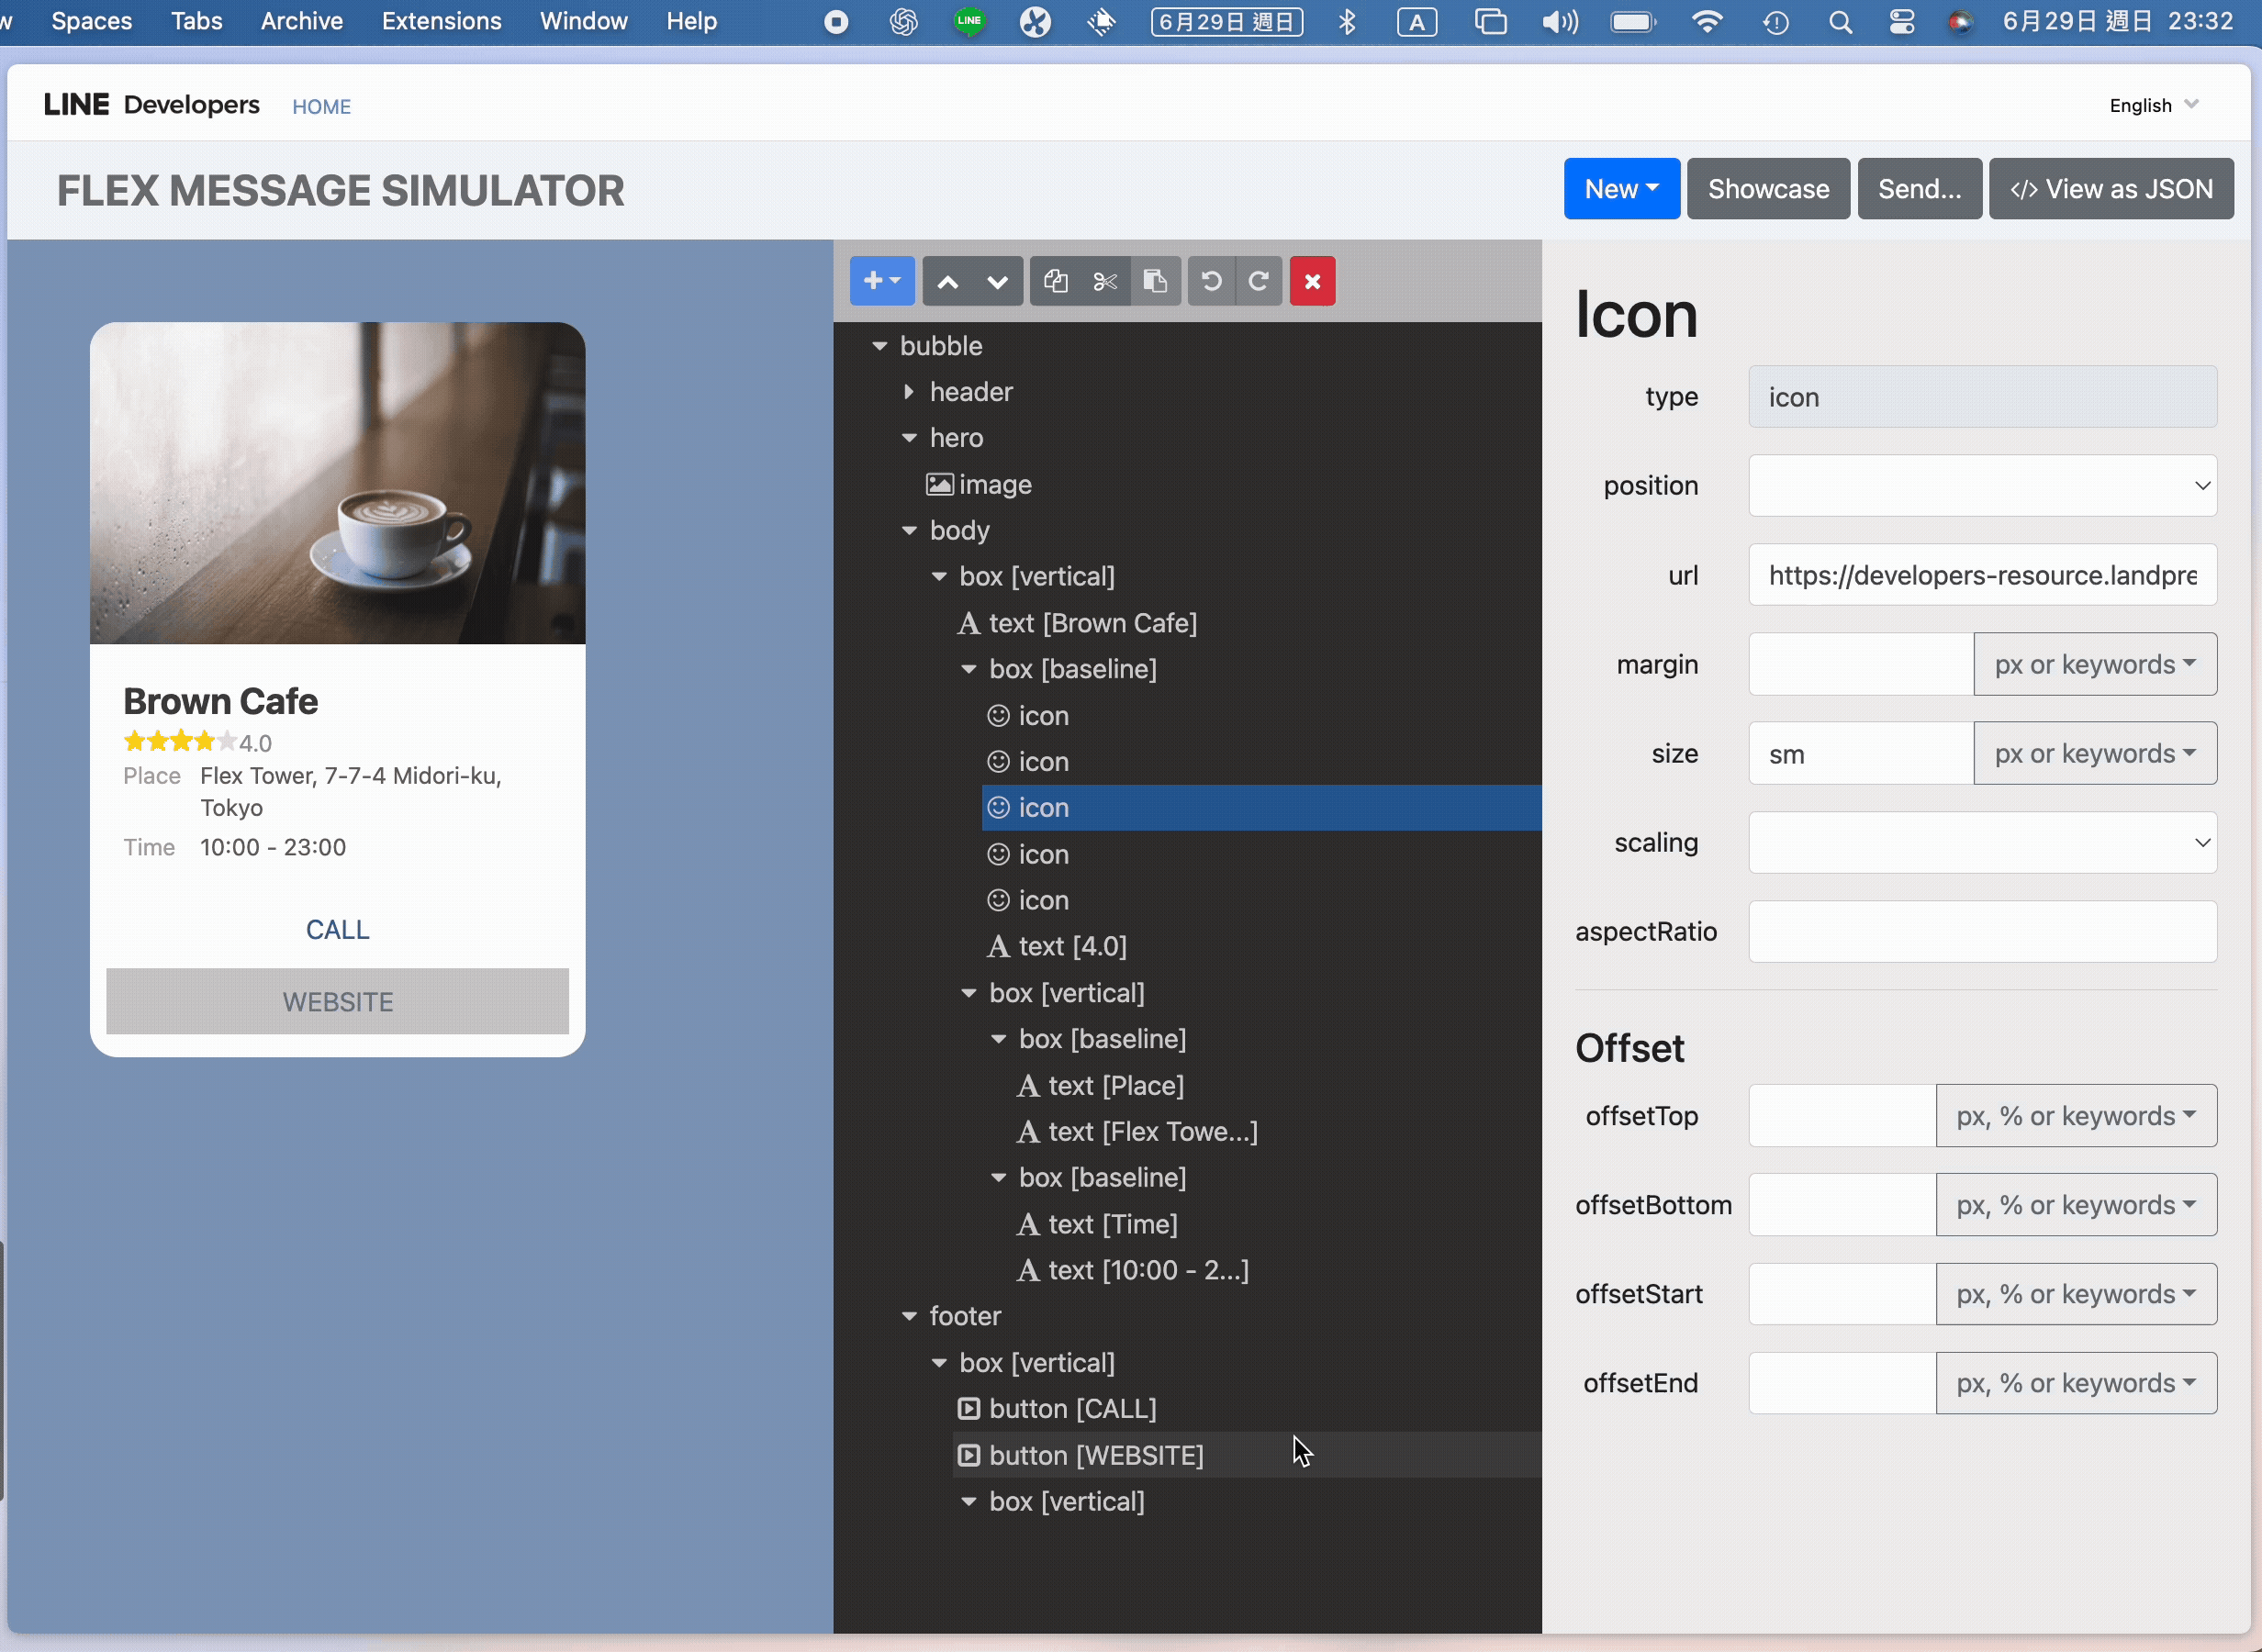Go to HOME link

pyautogui.click(x=321, y=107)
